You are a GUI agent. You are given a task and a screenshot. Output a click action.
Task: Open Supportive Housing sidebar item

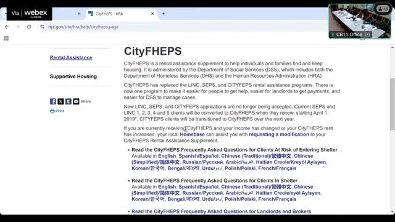coord(73,76)
